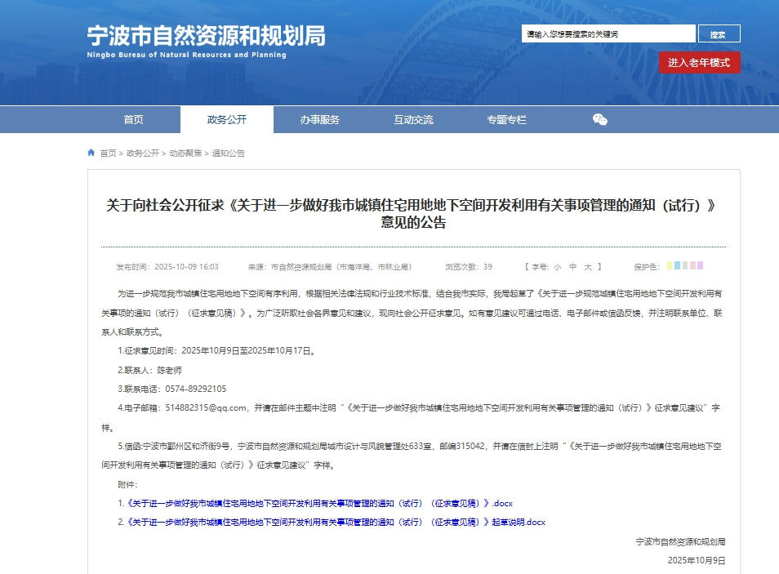
Task: Open the 专题专栏 navigation menu
Action: (x=506, y=120)
